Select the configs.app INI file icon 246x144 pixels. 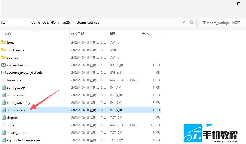[x=3, y=87]
